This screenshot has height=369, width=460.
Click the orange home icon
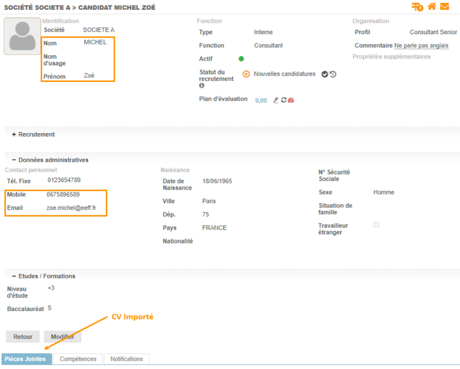[431, 7]
